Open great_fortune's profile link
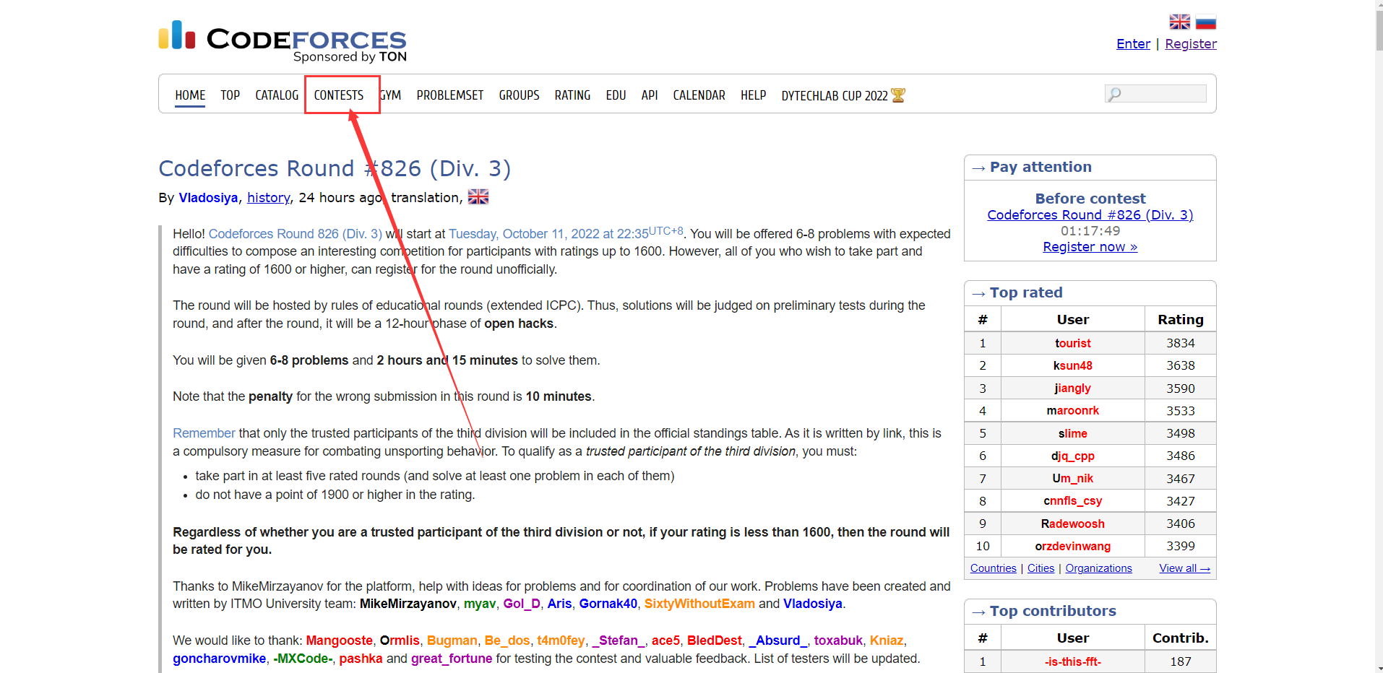The height and width of the screenshot is (673, 1383). 452,659
